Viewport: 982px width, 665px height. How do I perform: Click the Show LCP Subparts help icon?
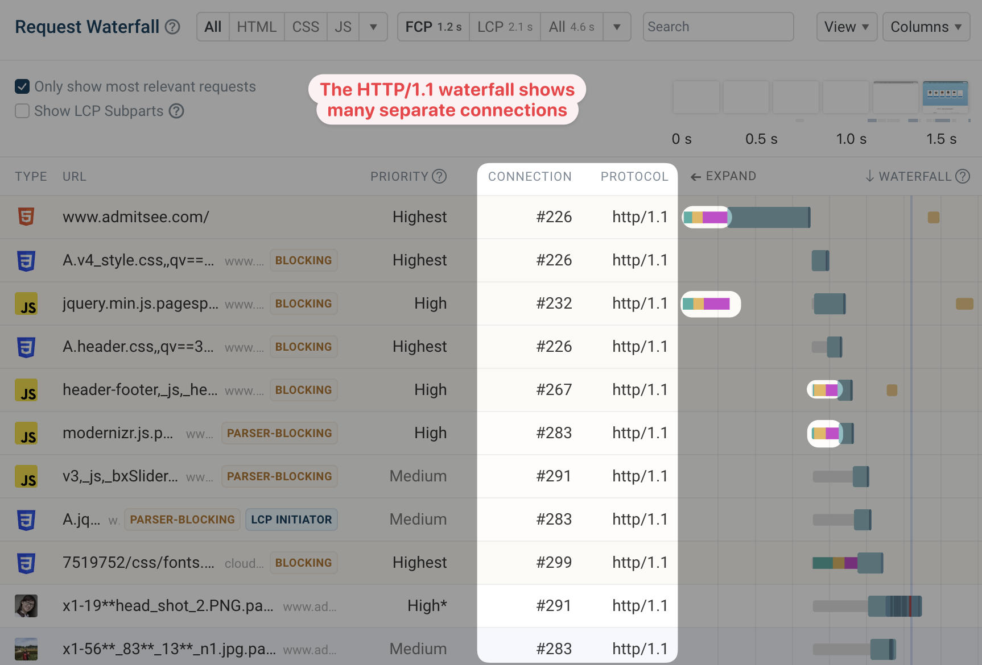coord(177,111)
